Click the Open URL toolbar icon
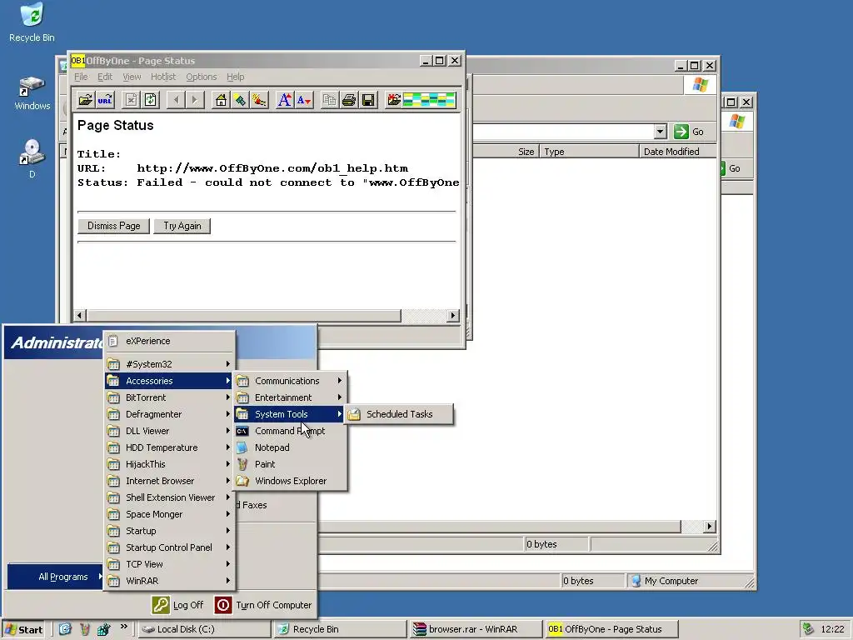The width and height of the screenshot is (853, 640). click(x=104, y=100)
